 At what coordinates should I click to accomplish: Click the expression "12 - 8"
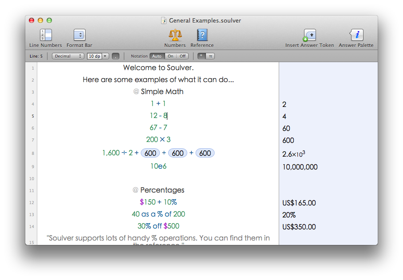[158, 116]
